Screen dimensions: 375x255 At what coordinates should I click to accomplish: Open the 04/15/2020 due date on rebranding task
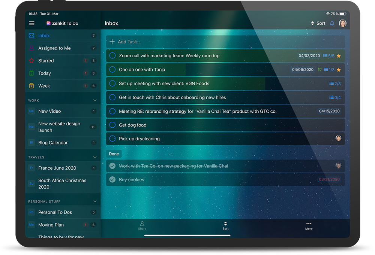pos(329,111)
